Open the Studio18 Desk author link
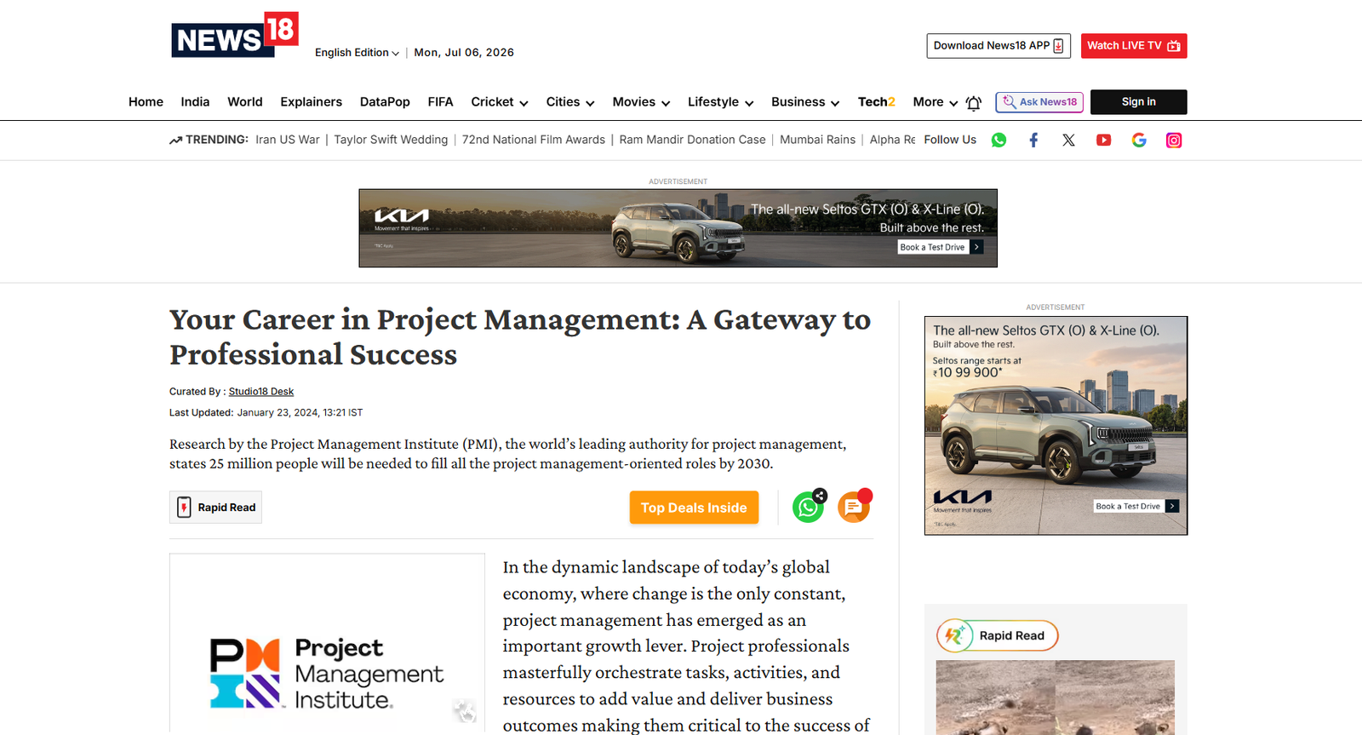This screenshot has width=1362, height=735. [261, 392]
